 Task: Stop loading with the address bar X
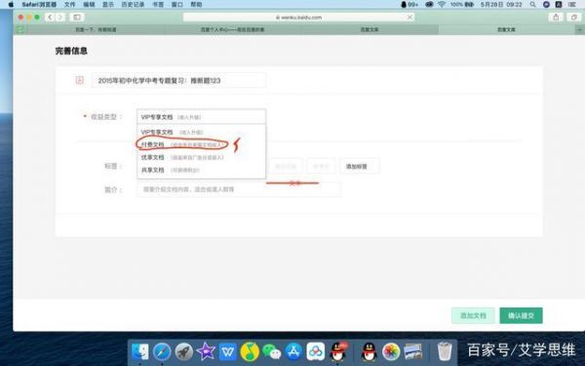pos(409,18)
